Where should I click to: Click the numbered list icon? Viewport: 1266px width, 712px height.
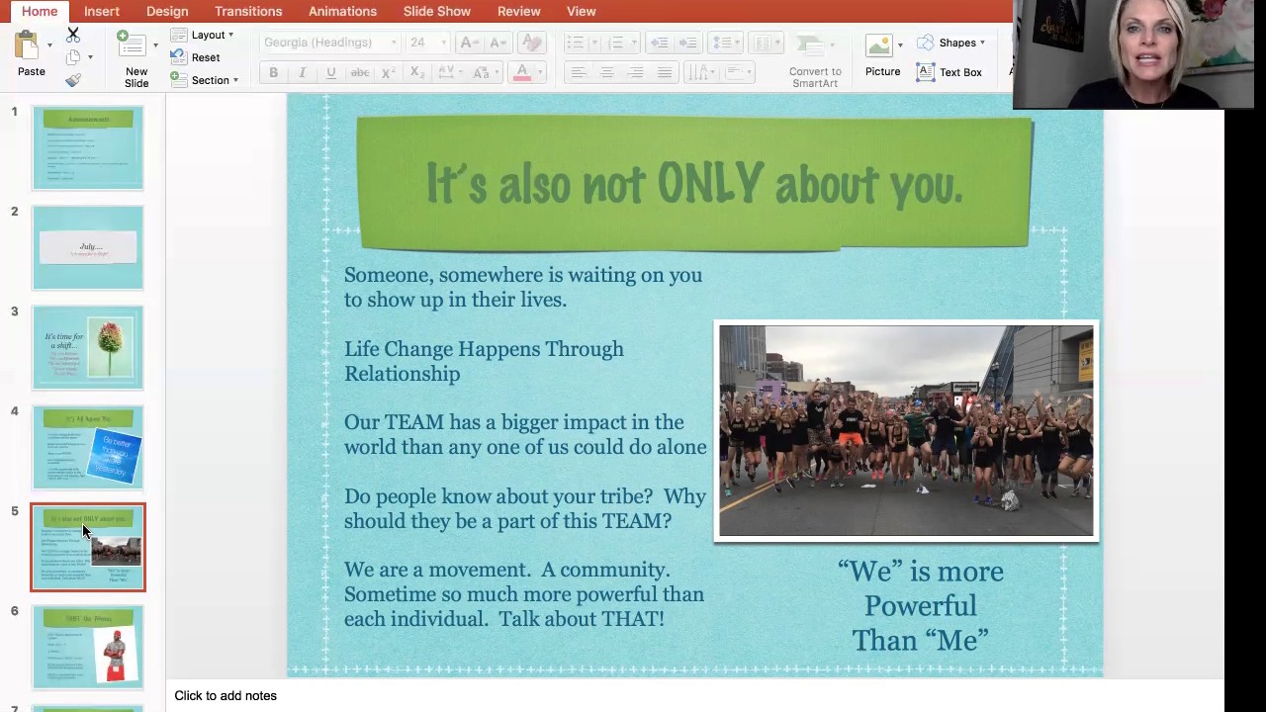pos(615,43)
